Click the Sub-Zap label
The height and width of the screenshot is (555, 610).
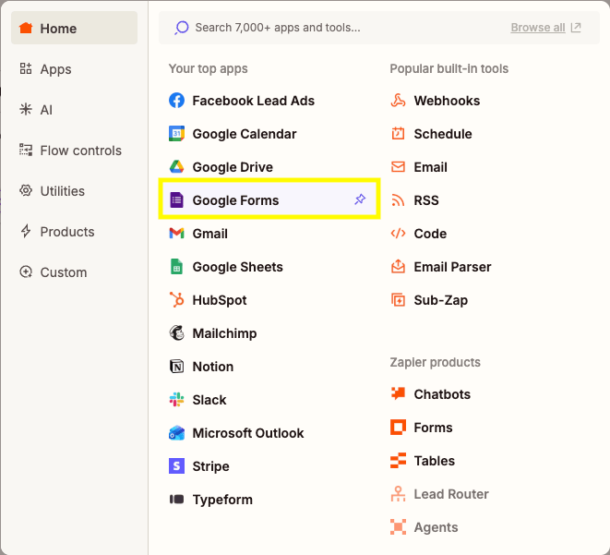point(441,300)
